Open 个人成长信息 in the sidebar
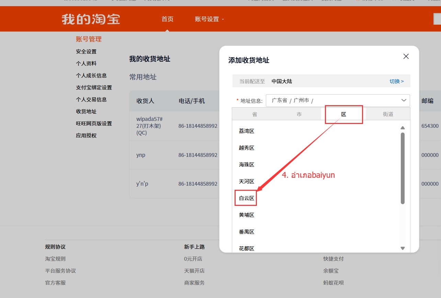Image resolution: width=441 pixels, height=298 pixels. coord(91,75)
